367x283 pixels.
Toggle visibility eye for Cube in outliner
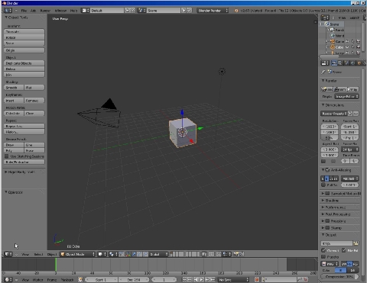pyautogui.click(x=347, y=47)
